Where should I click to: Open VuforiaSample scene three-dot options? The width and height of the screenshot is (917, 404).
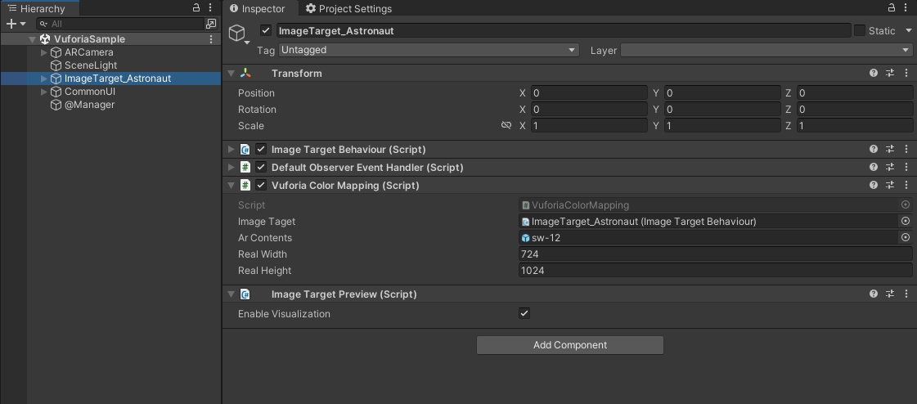[211, 39]
